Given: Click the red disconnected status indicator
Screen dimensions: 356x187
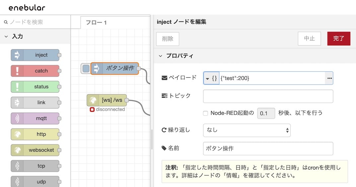Looking at the screenshot, I should [92, 109].
